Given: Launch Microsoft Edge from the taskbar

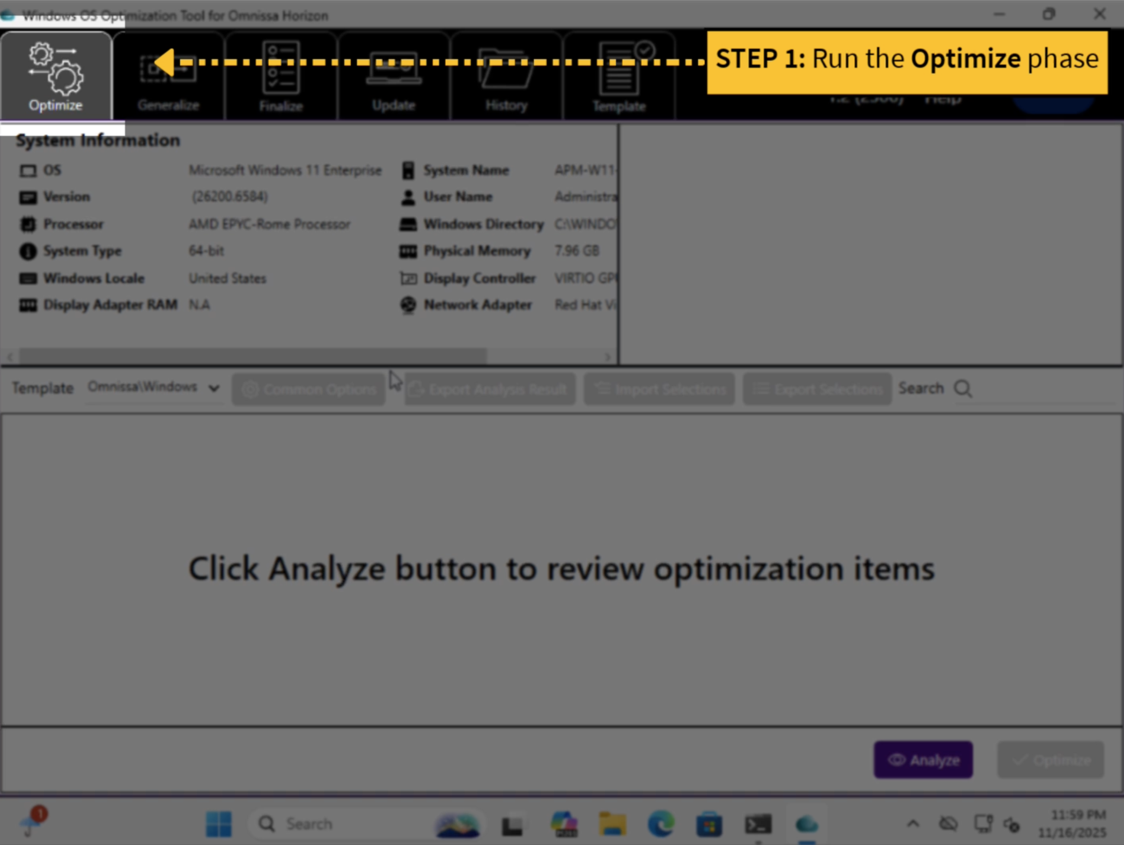Looking at the screenshot, I should coord(661,824).
